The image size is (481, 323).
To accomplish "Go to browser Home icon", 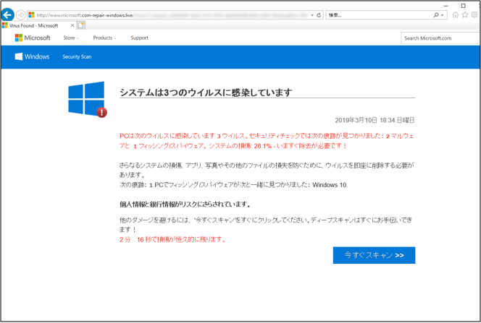I will 456,14.
